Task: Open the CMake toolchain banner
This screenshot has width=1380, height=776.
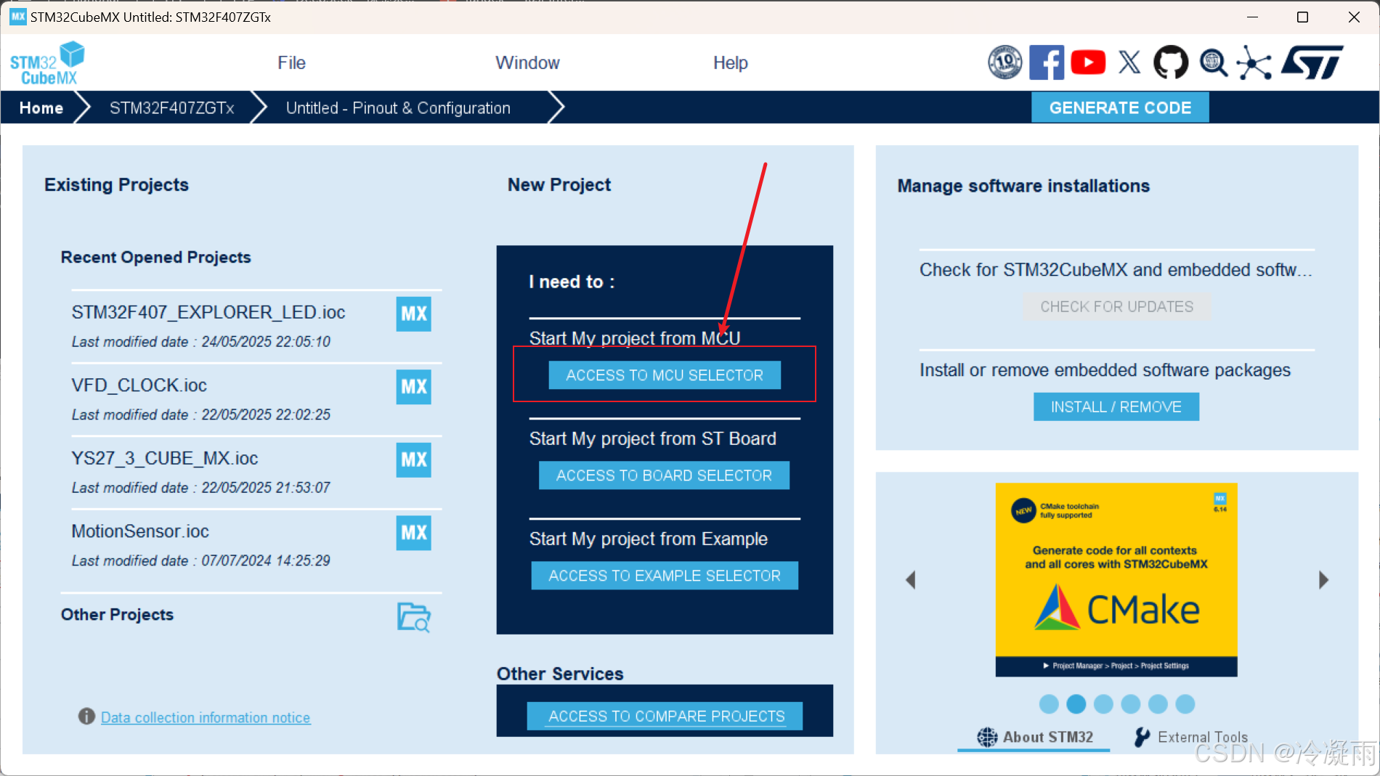Action: click(1116, 579)
